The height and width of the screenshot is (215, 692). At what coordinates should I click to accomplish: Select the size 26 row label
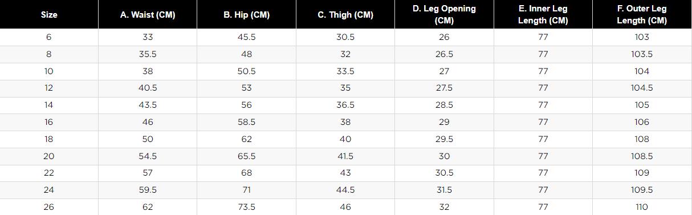pos(48,207)
